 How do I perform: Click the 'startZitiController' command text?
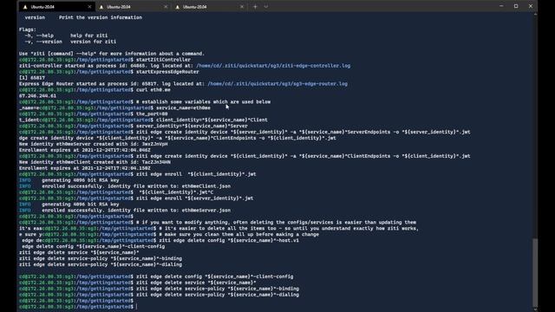164,60
